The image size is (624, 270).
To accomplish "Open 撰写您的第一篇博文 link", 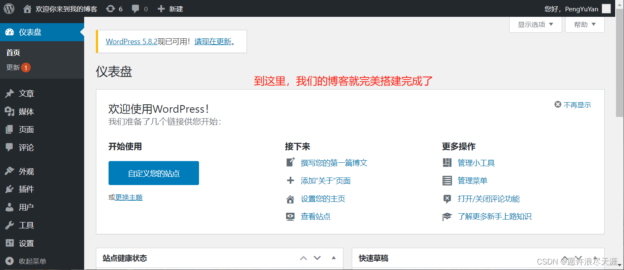I will pyautogui.click(x=334, y=163).
